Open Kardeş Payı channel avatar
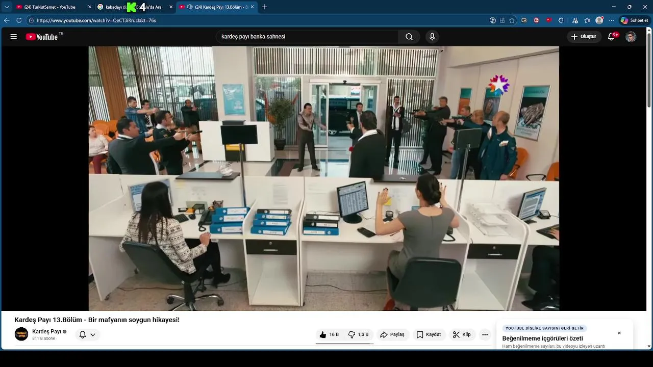This screenshot has width=653, height=367. (x=21, y=334)
